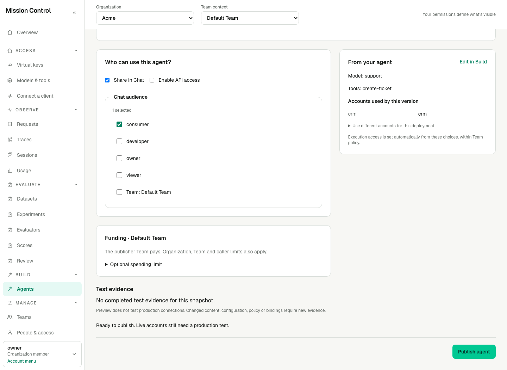
Task: Check the Team: Default Team checkbox
Action: point(119,192)
